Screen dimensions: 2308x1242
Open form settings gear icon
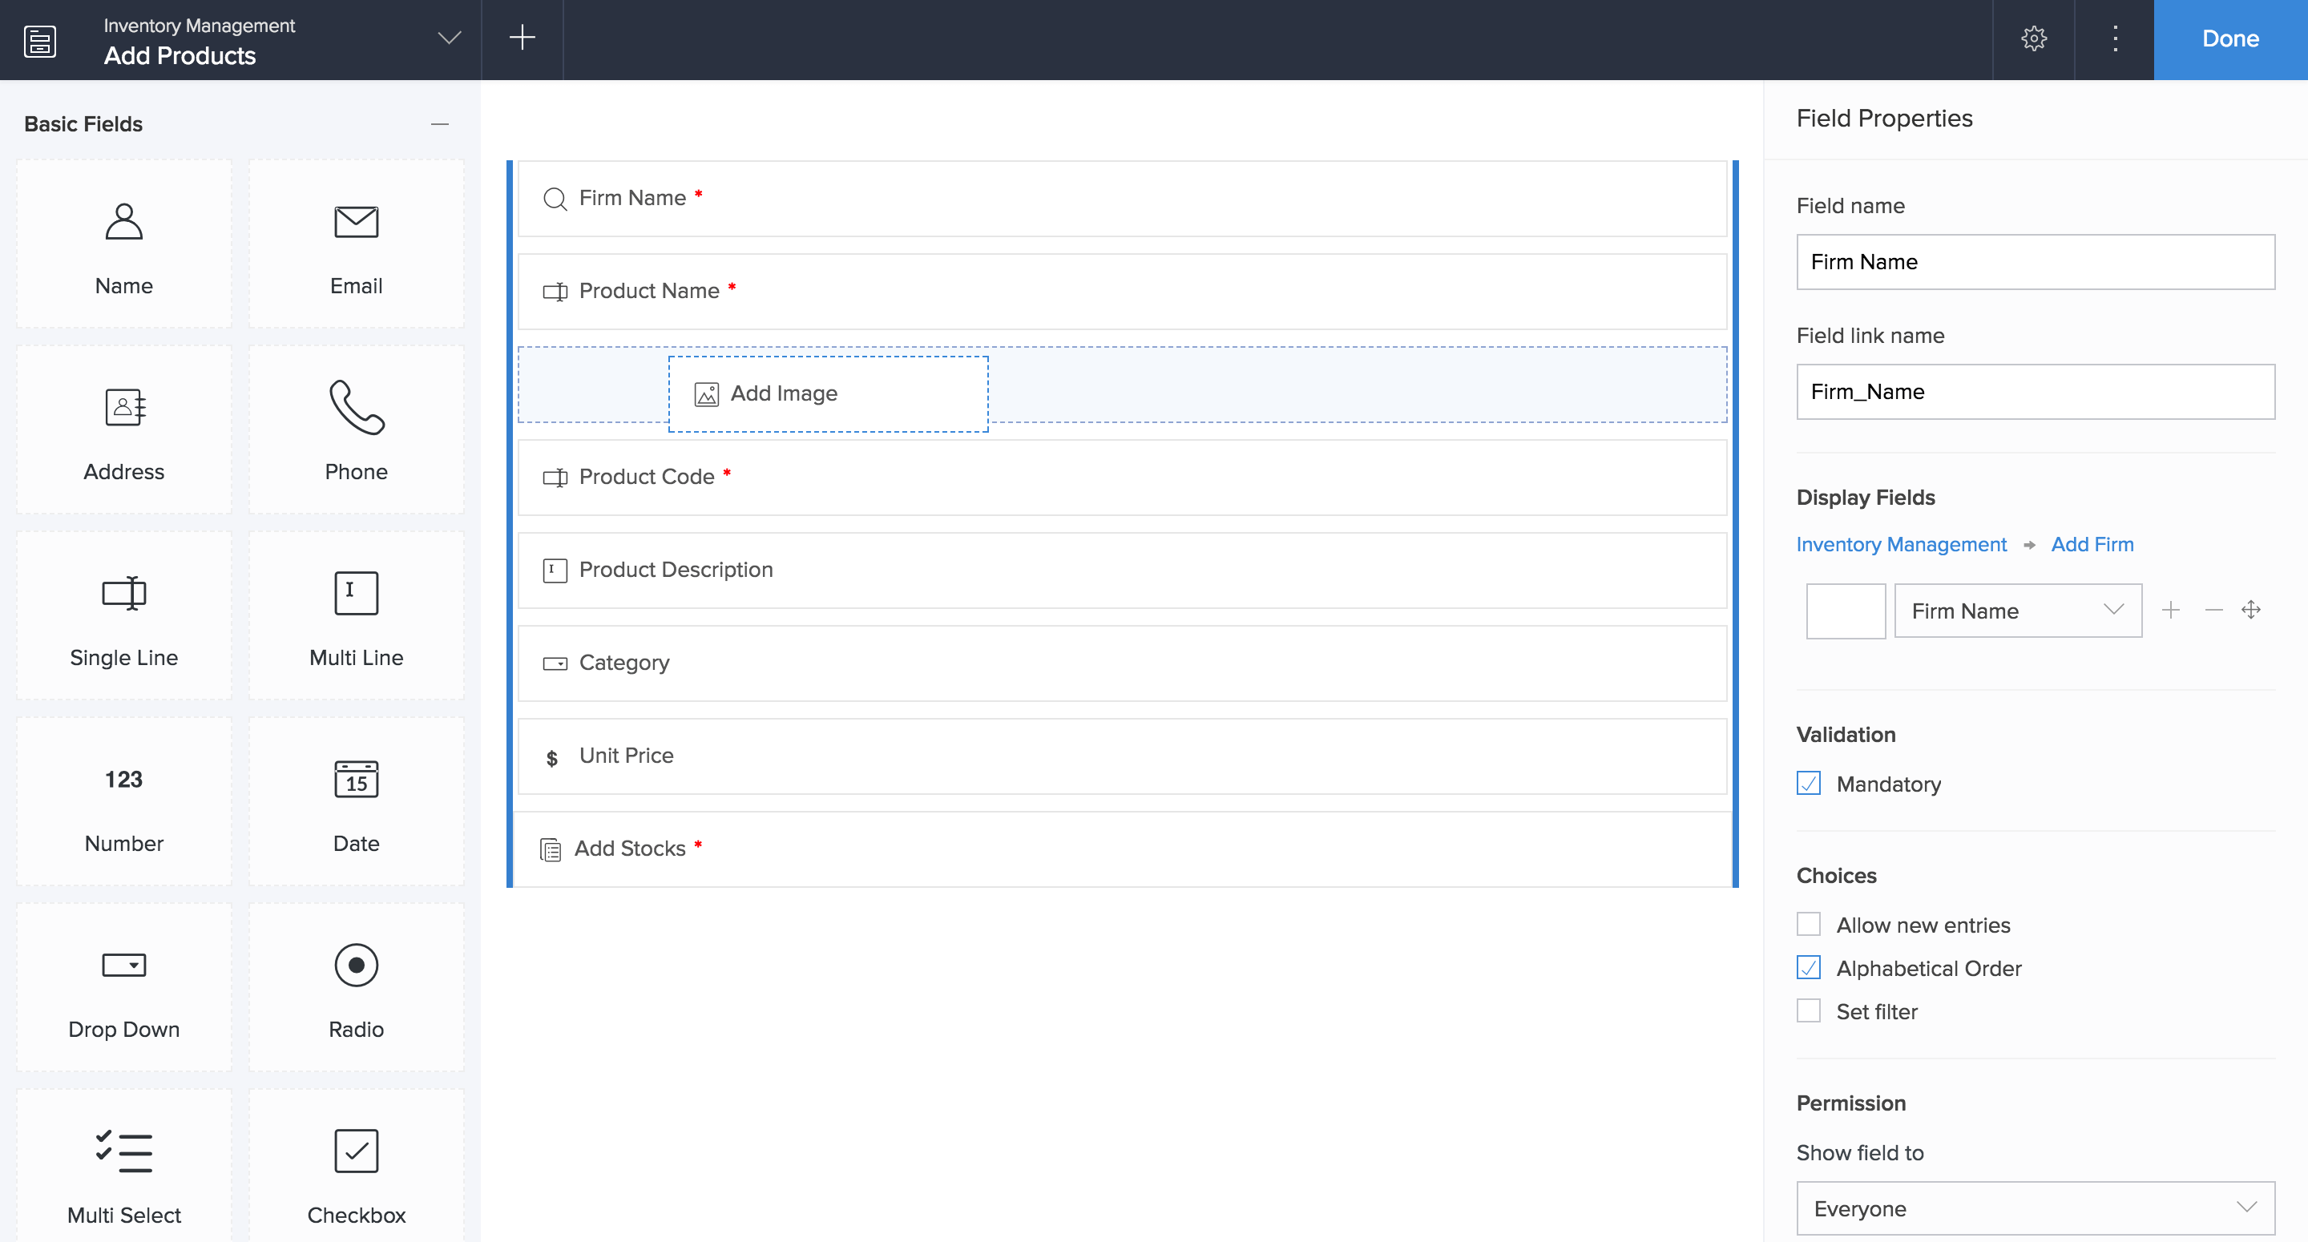(2033, 38)
